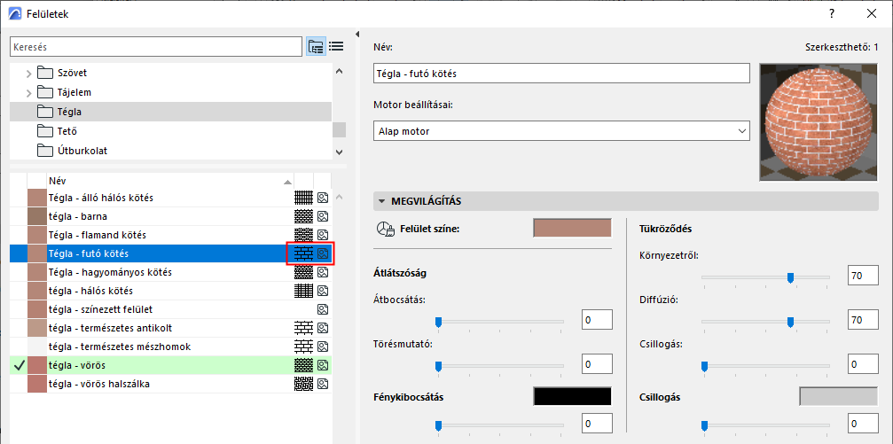Viewport: 893px width, 444px height.
Task: Click hatch icon of tégla - természetes antikolt
Action: (x=303, y=328)
